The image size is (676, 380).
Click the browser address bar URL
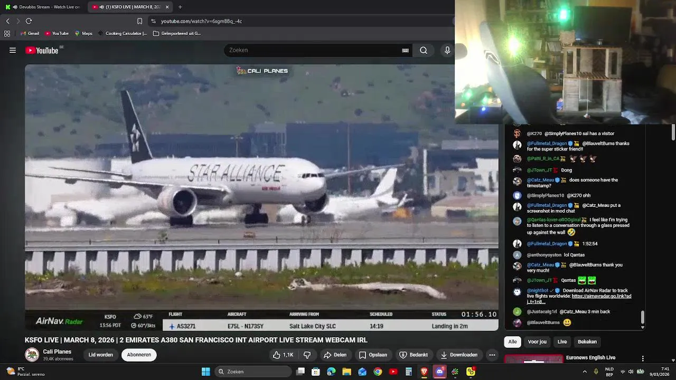[201, 21]
